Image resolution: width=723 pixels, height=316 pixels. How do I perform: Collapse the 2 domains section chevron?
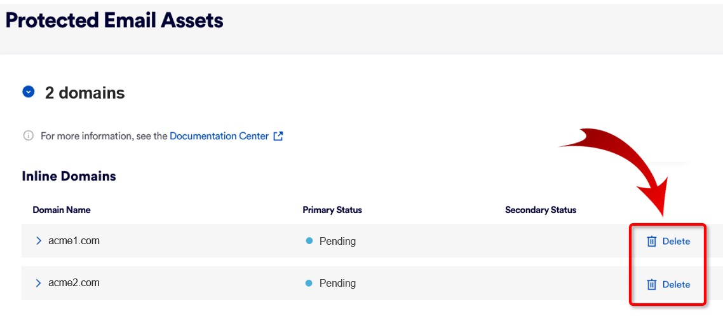point(29,92)
